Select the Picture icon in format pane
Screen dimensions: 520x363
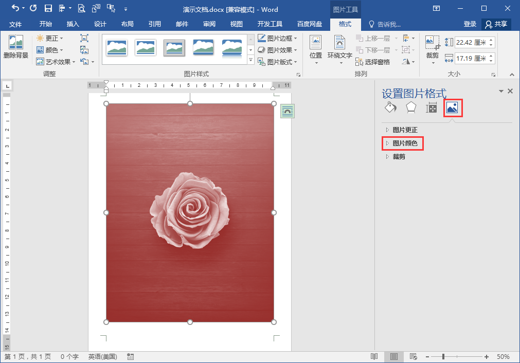click(x=452, y=107)
